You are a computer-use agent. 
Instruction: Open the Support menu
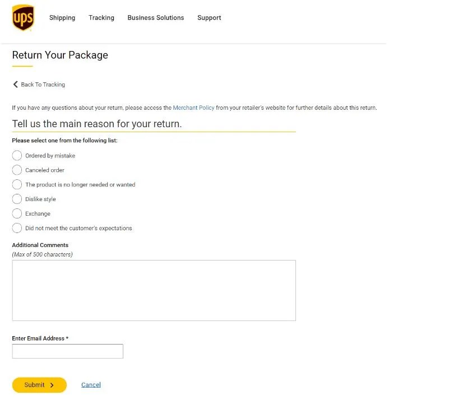click(x=209, y=18)
